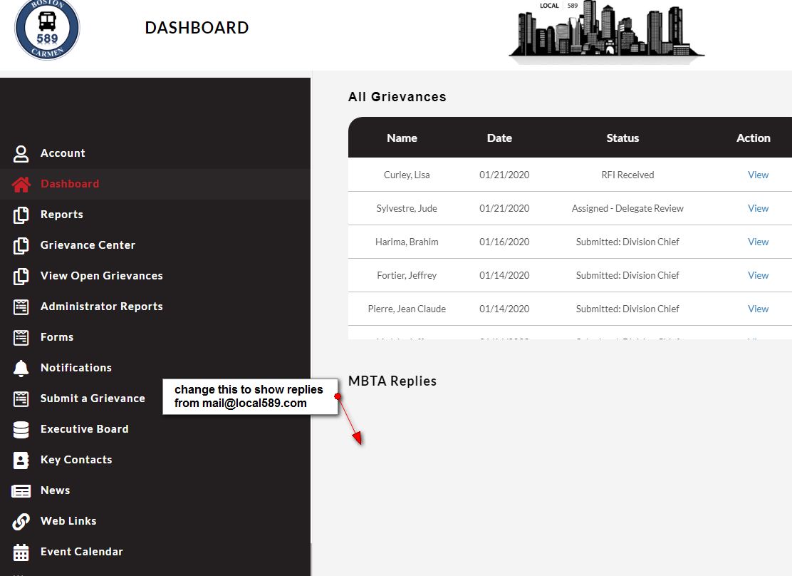This screenshot has height=576, width=792.
Task: Click the Event Calendar icon
Action: coord(21,552)
